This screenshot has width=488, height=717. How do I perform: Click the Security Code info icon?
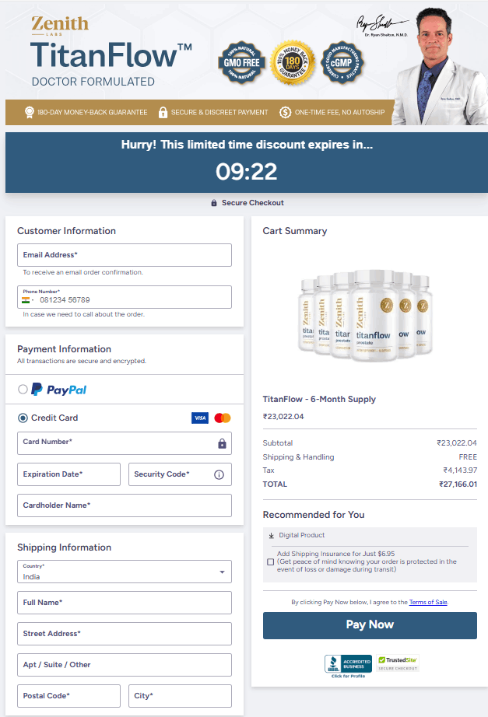pyautogui.click(x=219, y=474)
